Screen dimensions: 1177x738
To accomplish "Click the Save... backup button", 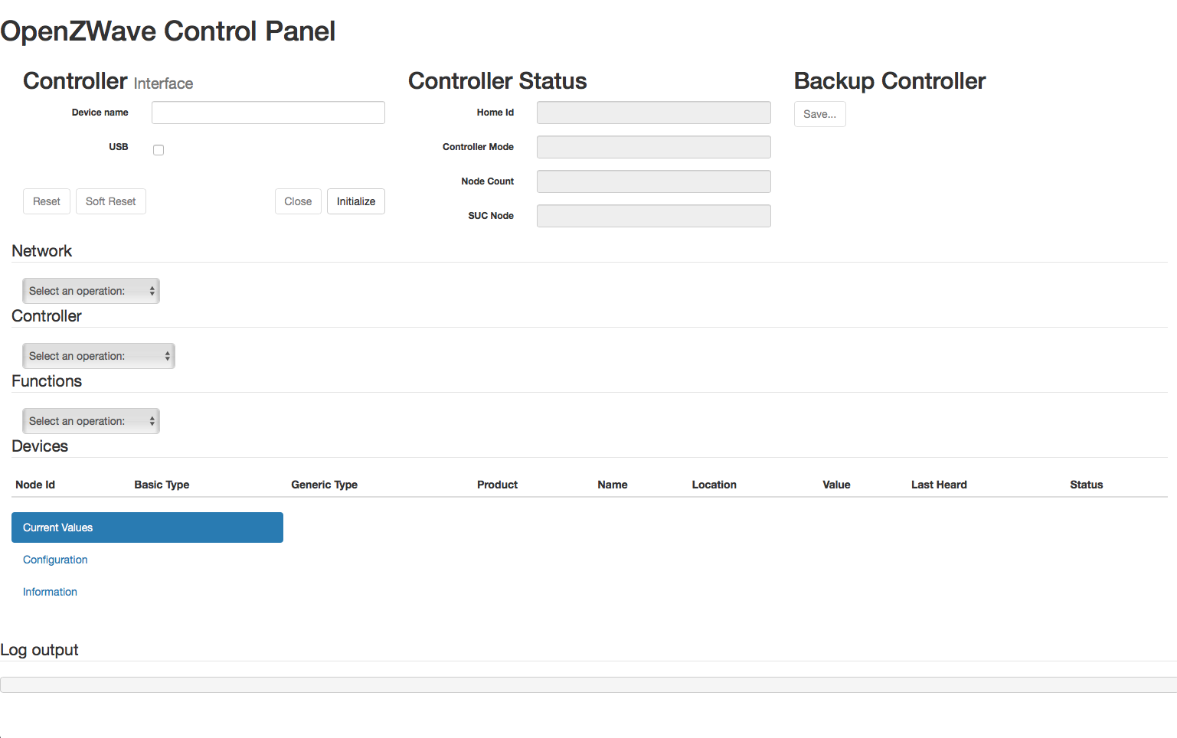I will 820,114.
